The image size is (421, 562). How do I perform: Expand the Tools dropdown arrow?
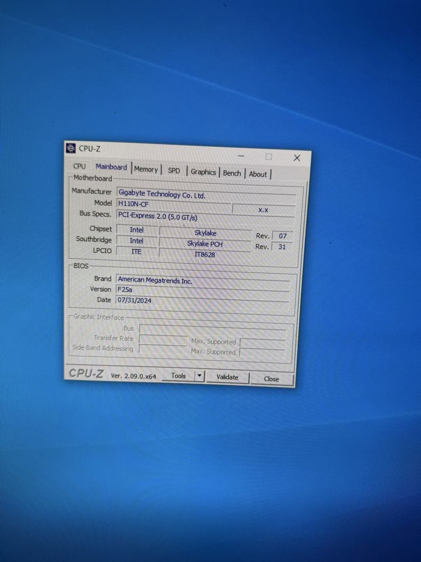199,376
